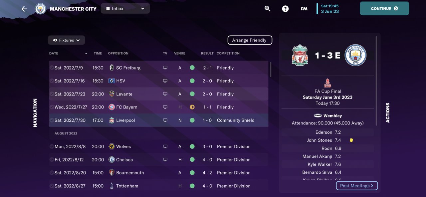This screenshot has height=197, width=426.
Task: Click the green win indicator for Levante match
Action: pyautogui.click(x=192, y=94)
